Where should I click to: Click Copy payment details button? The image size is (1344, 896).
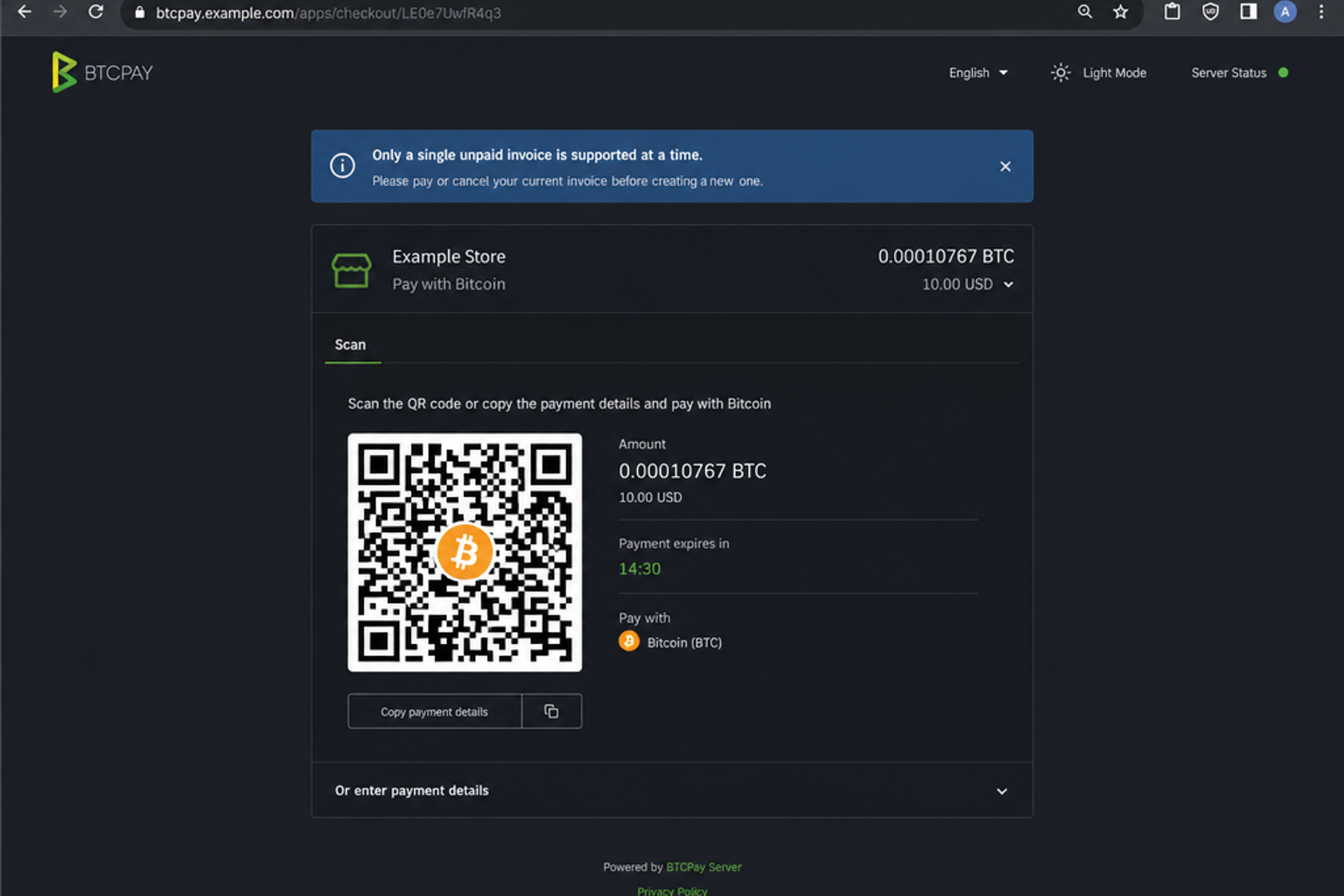click(x=435, y=711)
